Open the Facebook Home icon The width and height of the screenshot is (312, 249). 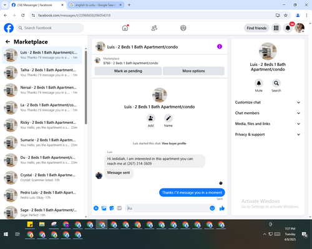(125, 28)
